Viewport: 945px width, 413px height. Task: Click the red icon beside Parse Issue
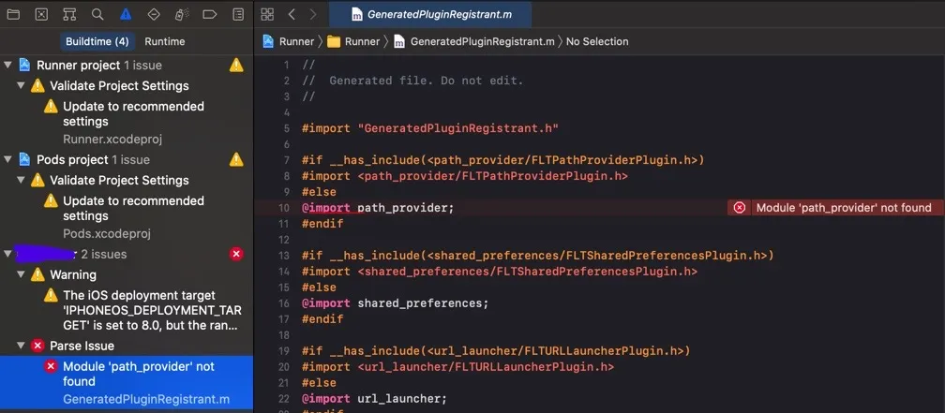[37, 346]
